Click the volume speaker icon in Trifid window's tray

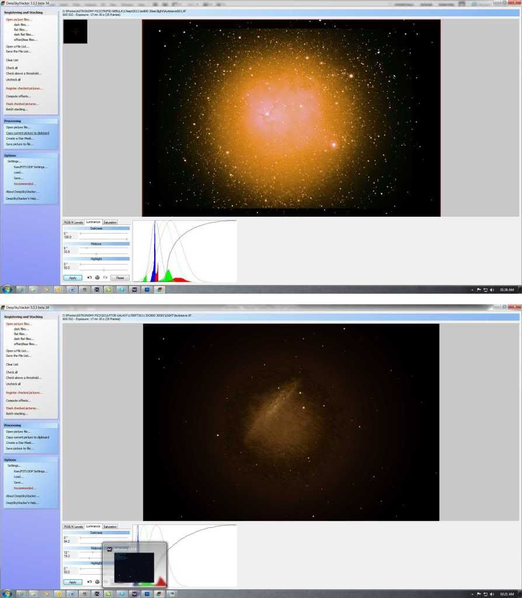[492, 289]
